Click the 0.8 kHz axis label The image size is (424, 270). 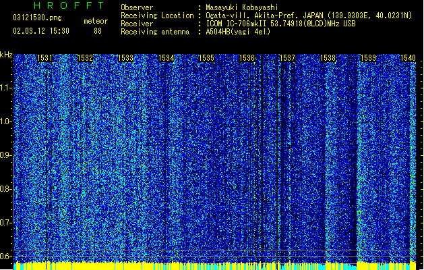(x=6, y=189)
